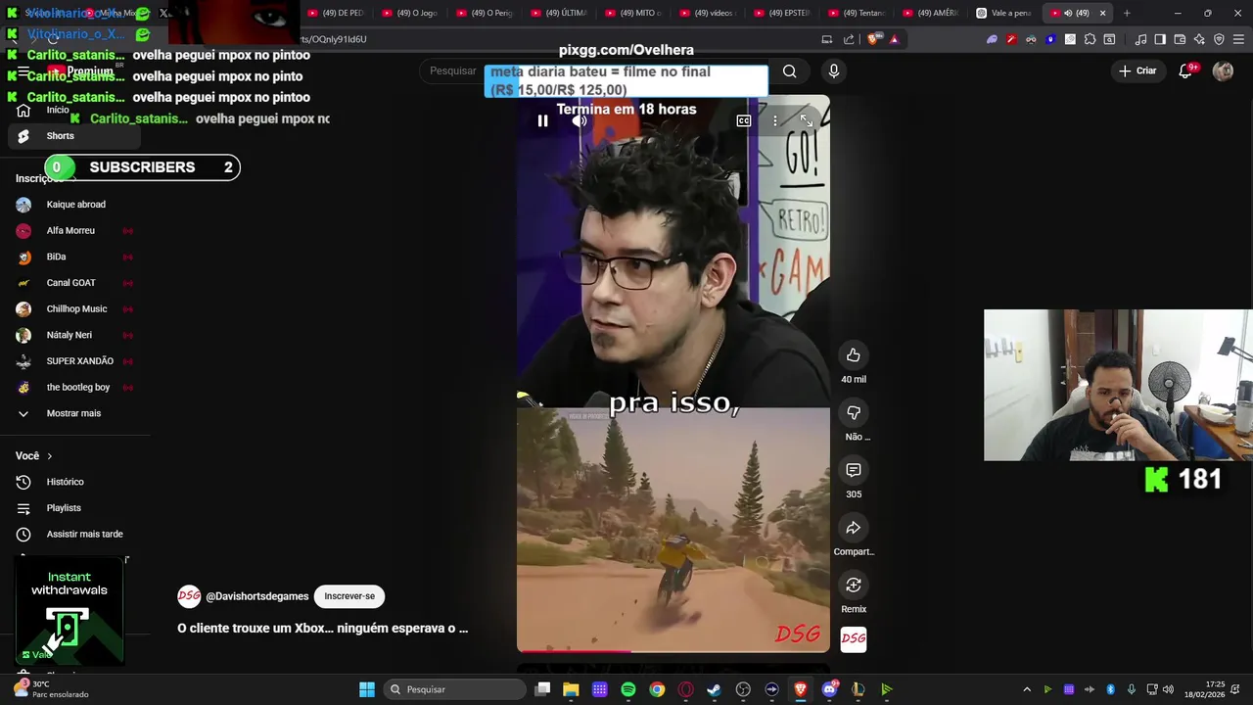The width and height of the screenshot is (1253, 705).
Task: Enter fullscreen for the Short
Action: click(x=807, y=120)
